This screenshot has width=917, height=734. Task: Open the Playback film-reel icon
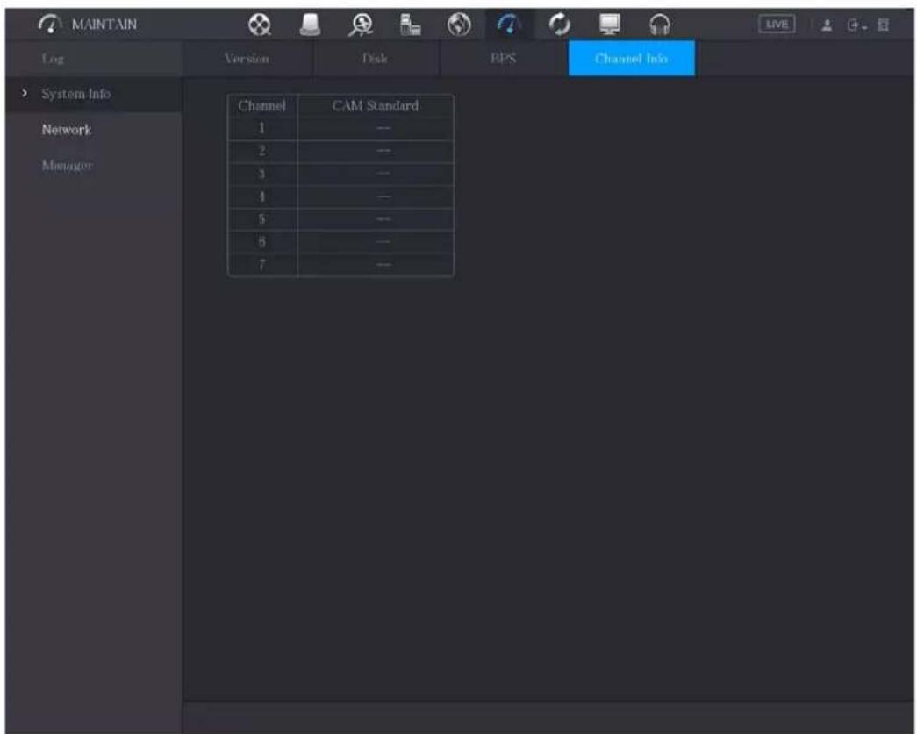(259, 25)
